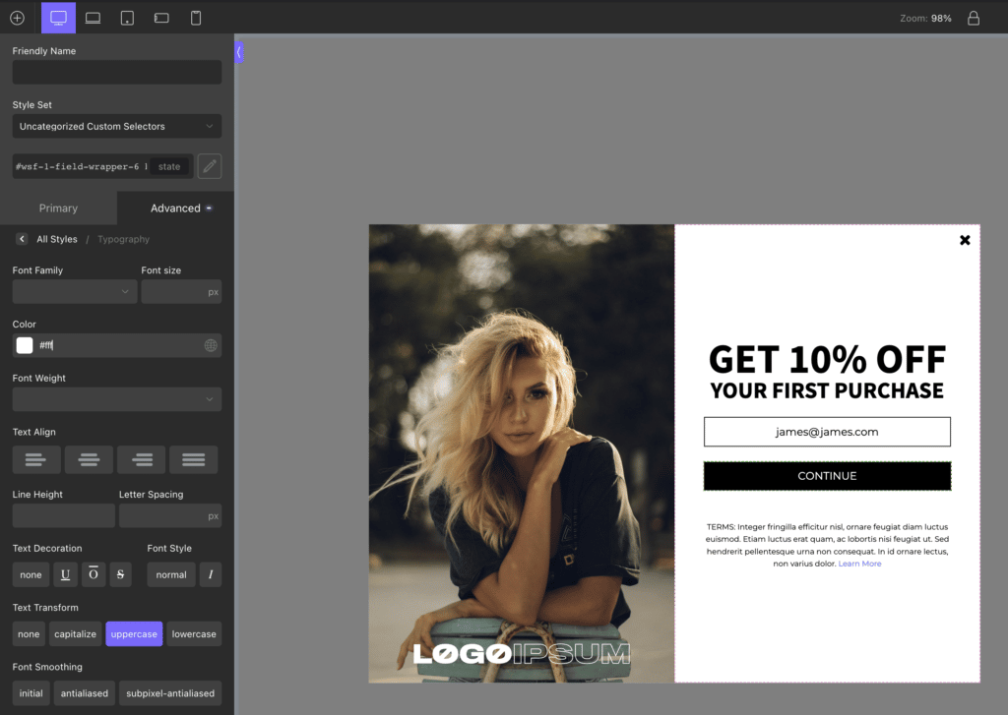The image size is (1008, 715).
Task: Click the Color hex value field
Action: (119, 345)
